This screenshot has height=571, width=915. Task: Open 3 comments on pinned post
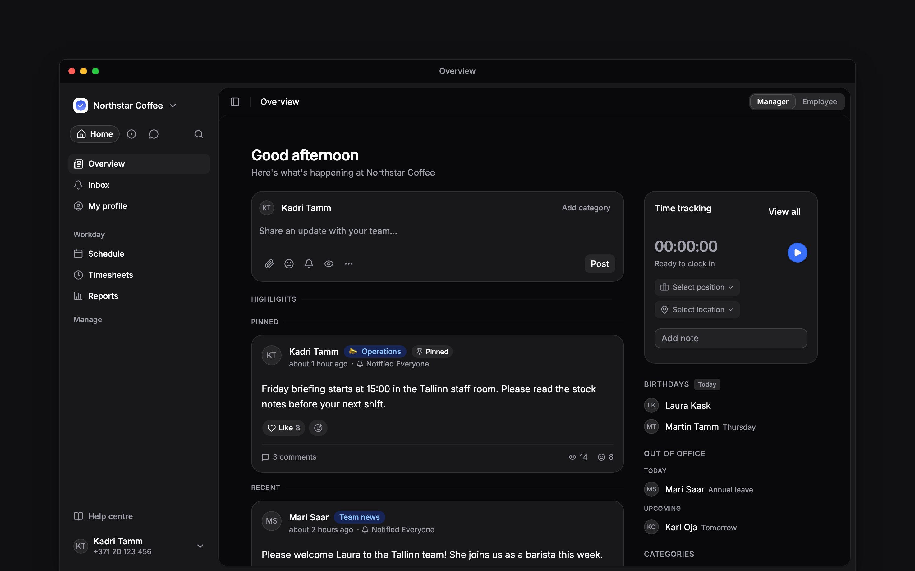click(x=289, y=457)
